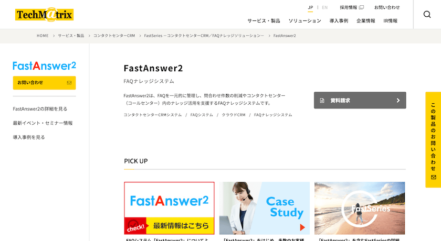Click コンタクトセンターCRM breadcrumb link

114,36
